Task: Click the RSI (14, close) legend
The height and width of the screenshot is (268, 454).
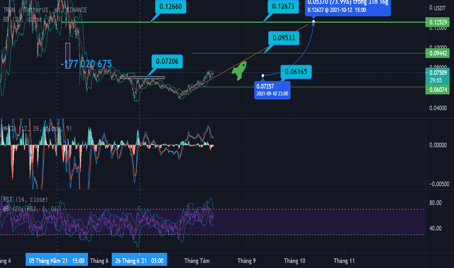Action: 25,200
